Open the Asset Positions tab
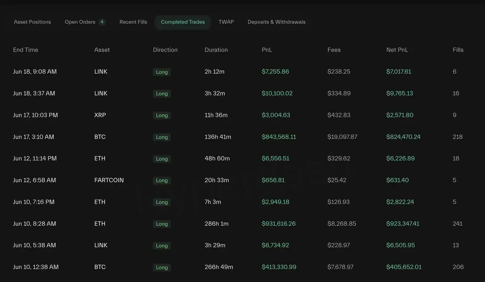 coord(32,22)
